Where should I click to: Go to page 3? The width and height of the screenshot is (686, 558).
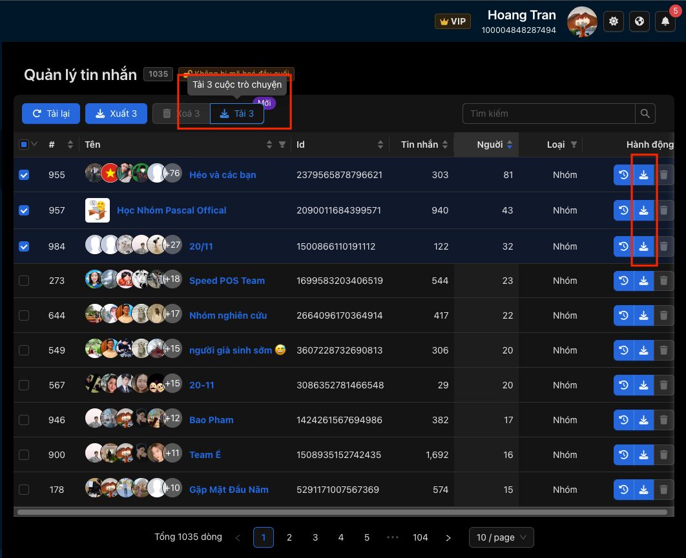[315, 537]
